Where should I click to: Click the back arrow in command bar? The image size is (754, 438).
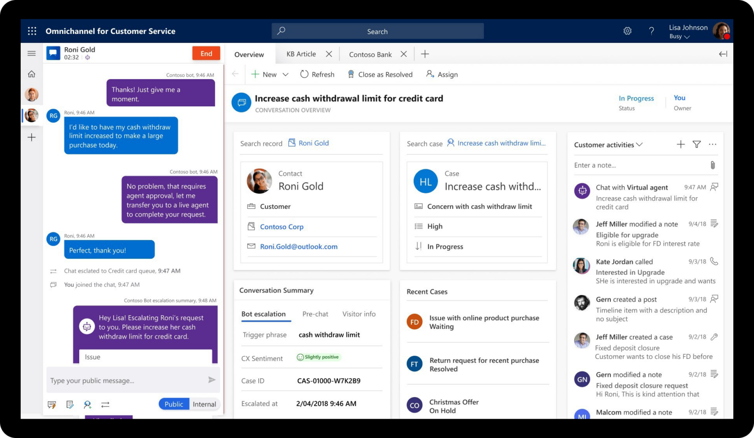coord(235,74)
